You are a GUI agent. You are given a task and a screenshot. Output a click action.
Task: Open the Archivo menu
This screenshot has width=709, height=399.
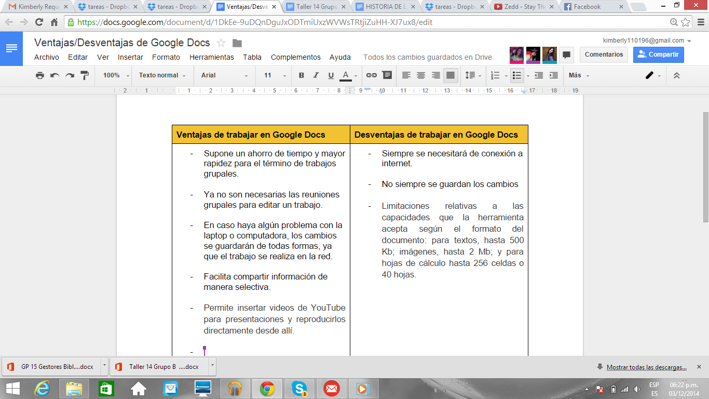click(x=47, y=57)
